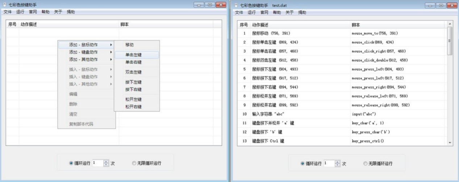The height and width of the screenshot is (182, 459).
Task: Click the app icon in the left window title bar
Action: click(5, 5)
